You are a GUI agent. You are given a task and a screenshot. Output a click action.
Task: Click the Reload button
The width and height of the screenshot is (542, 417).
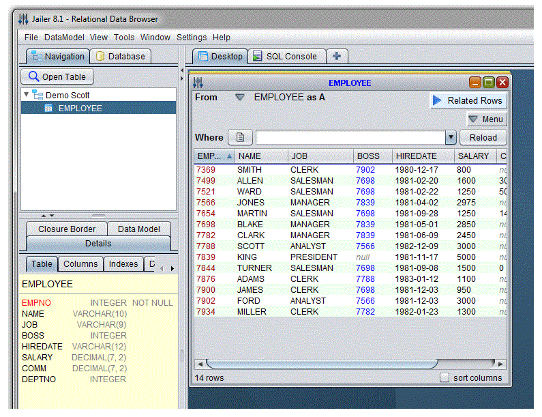coord(483,138)
